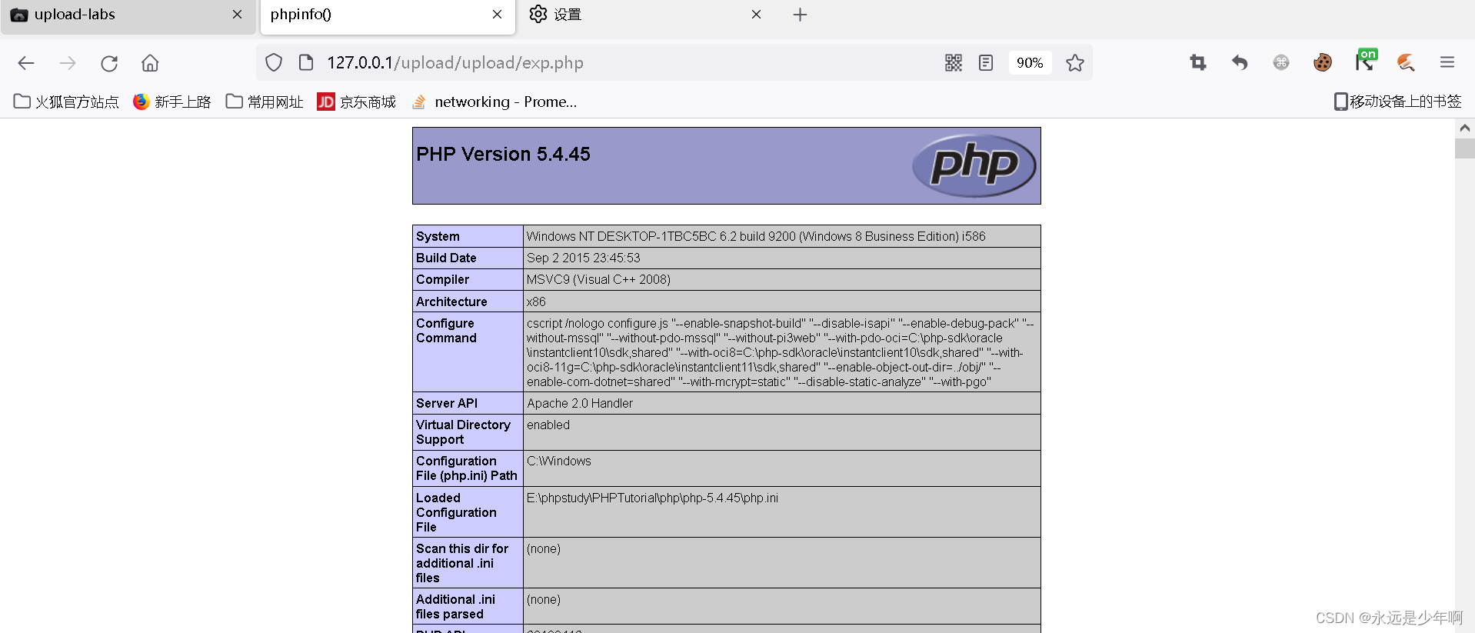This screenshot has height=633, width=1475.
Task: Close the phpinfo() tab
Action: [x=497, y=15]
